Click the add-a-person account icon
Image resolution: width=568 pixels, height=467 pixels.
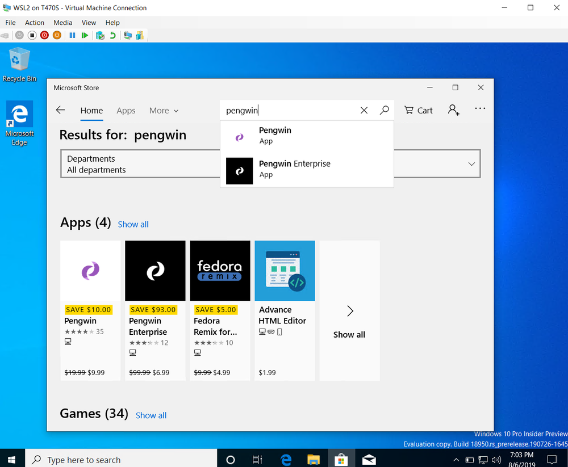pos(453,110)
